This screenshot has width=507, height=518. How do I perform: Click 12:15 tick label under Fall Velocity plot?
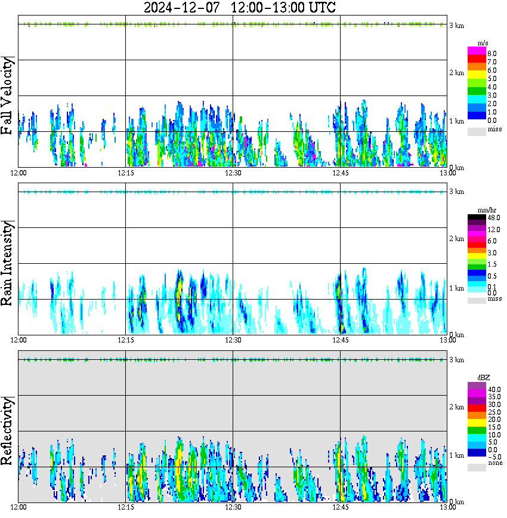pos(125,173)
